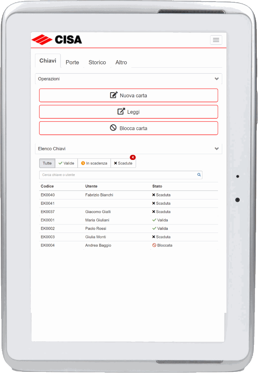Click user Andrea Baggio
Screen dimensions: 258x373
click(x=98, y=245)
